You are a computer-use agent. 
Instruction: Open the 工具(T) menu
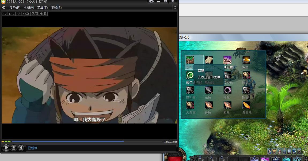pos(42,8)
